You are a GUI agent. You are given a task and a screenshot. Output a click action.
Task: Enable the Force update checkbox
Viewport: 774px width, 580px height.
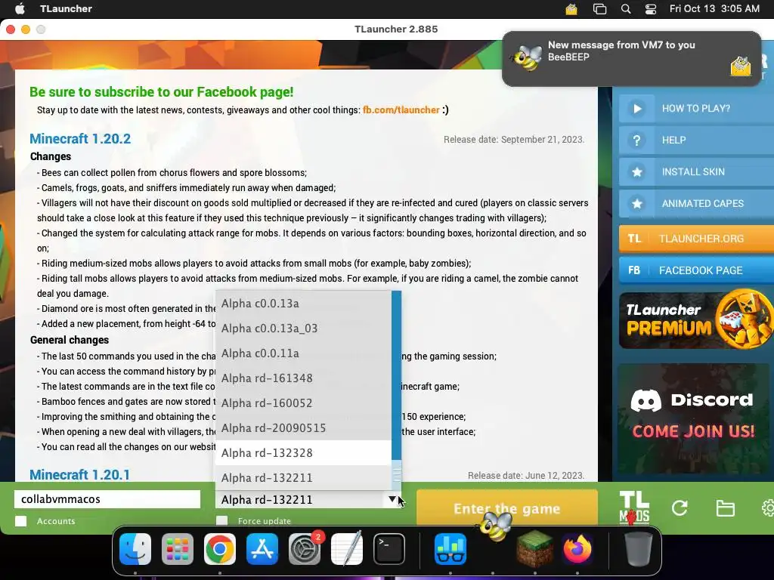pyautogui.click(x=222, y=521)
